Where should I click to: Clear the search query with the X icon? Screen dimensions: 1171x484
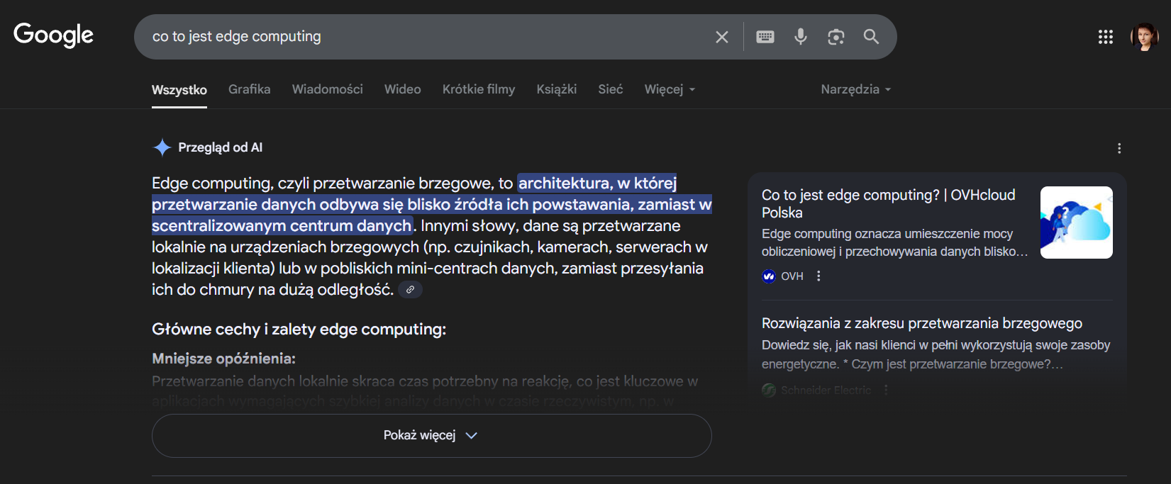(x=721, y=37)
